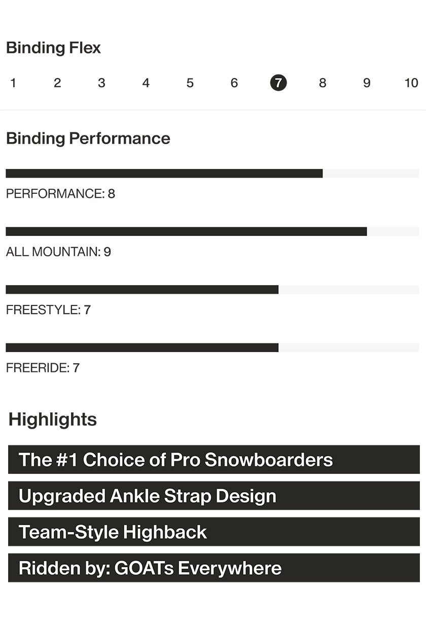Select flex rating 10

click(411, 83)
